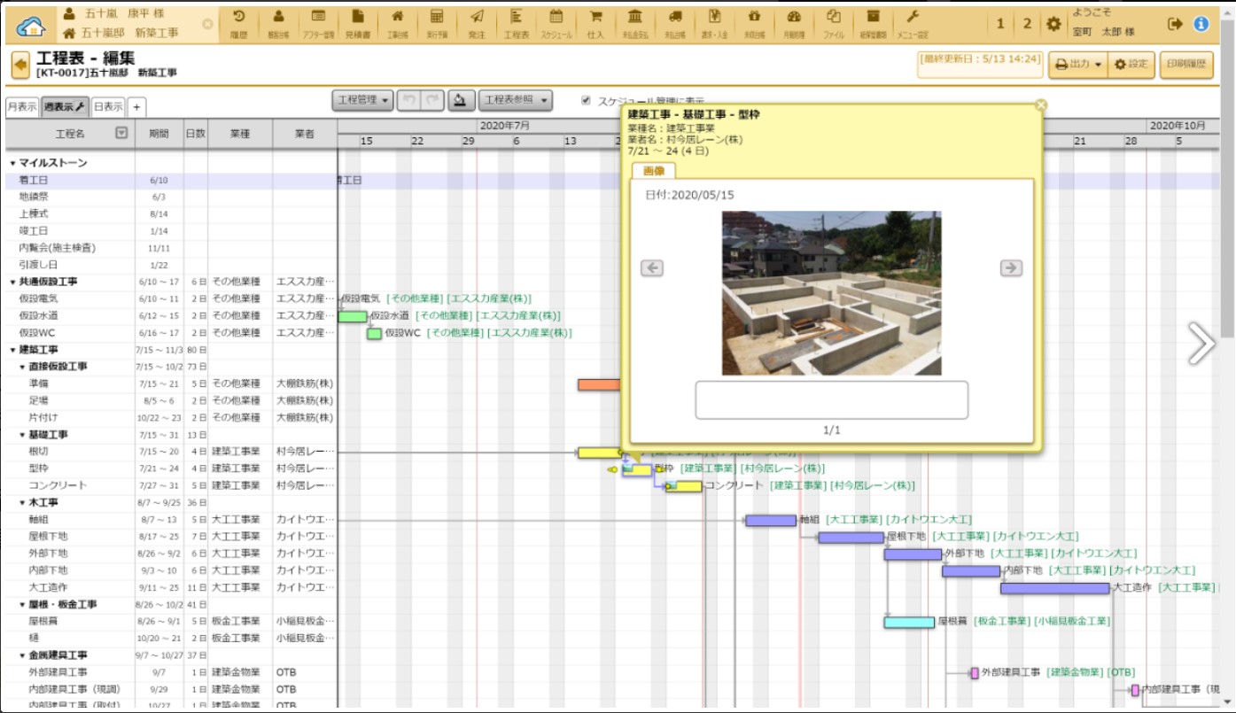Switch to 月表示 tab
Viewport: 1236px width, 713px height.
[21, 106]
